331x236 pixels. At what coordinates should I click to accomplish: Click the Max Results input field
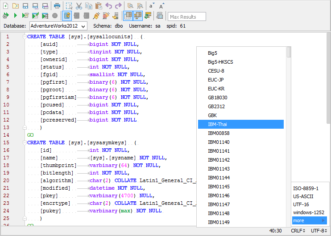pyautogui.click(x=187, y=17)
